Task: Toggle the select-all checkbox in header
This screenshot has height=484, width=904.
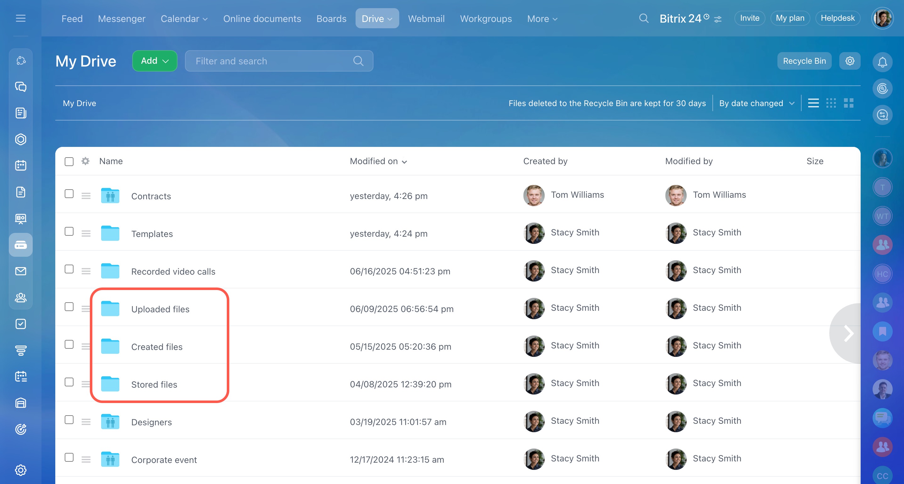Action: tap(69, 161)
